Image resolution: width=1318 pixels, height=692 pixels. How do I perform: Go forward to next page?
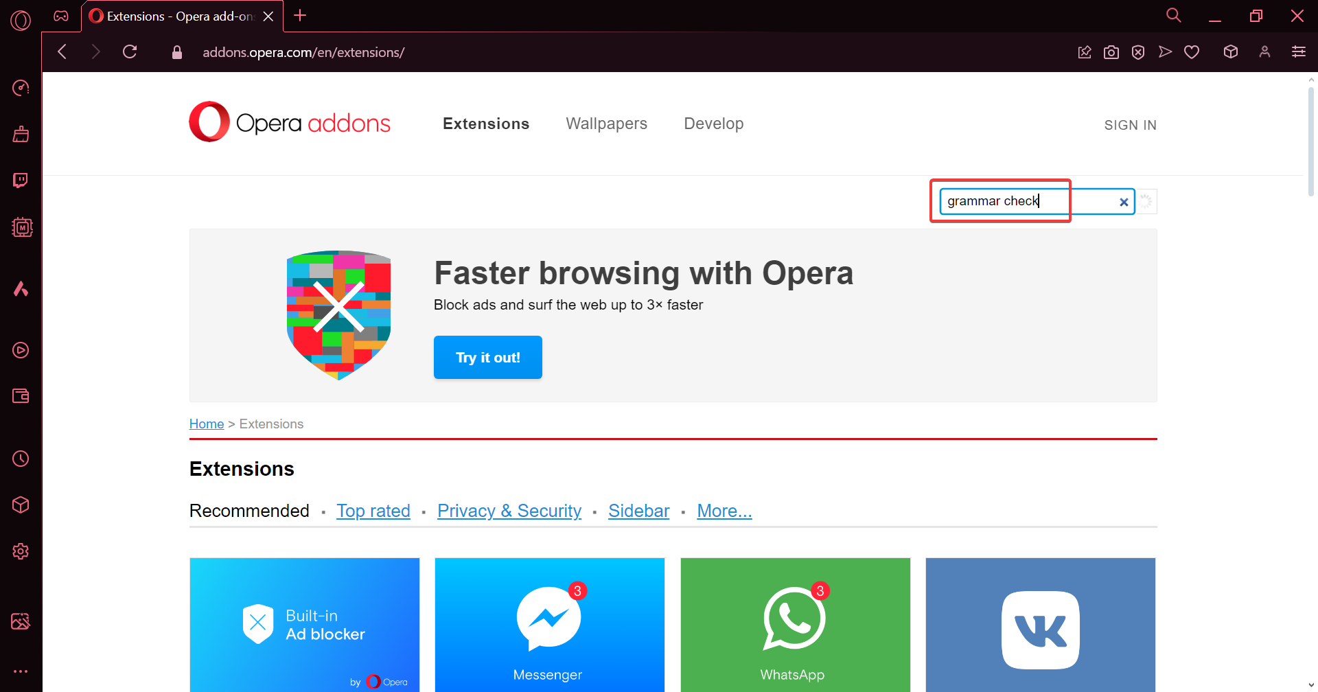tap(95, 51)
